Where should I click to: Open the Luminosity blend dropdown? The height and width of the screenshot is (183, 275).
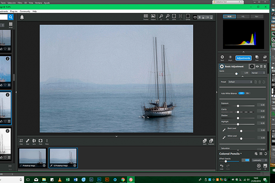click(x=259, y=160)
